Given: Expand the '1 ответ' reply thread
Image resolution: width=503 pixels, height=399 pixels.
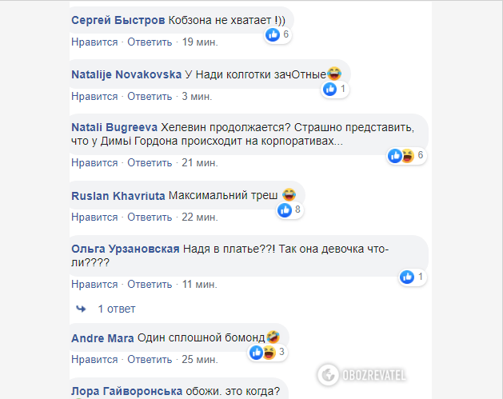Looking at the screenshot, I should [116, 309].
